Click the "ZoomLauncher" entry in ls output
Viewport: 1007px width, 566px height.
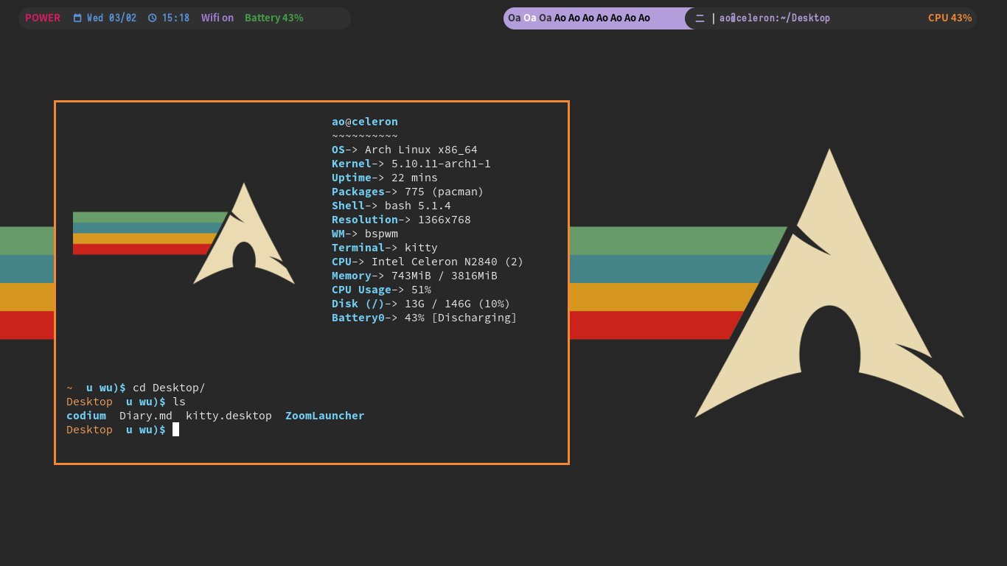coord(325,416)
